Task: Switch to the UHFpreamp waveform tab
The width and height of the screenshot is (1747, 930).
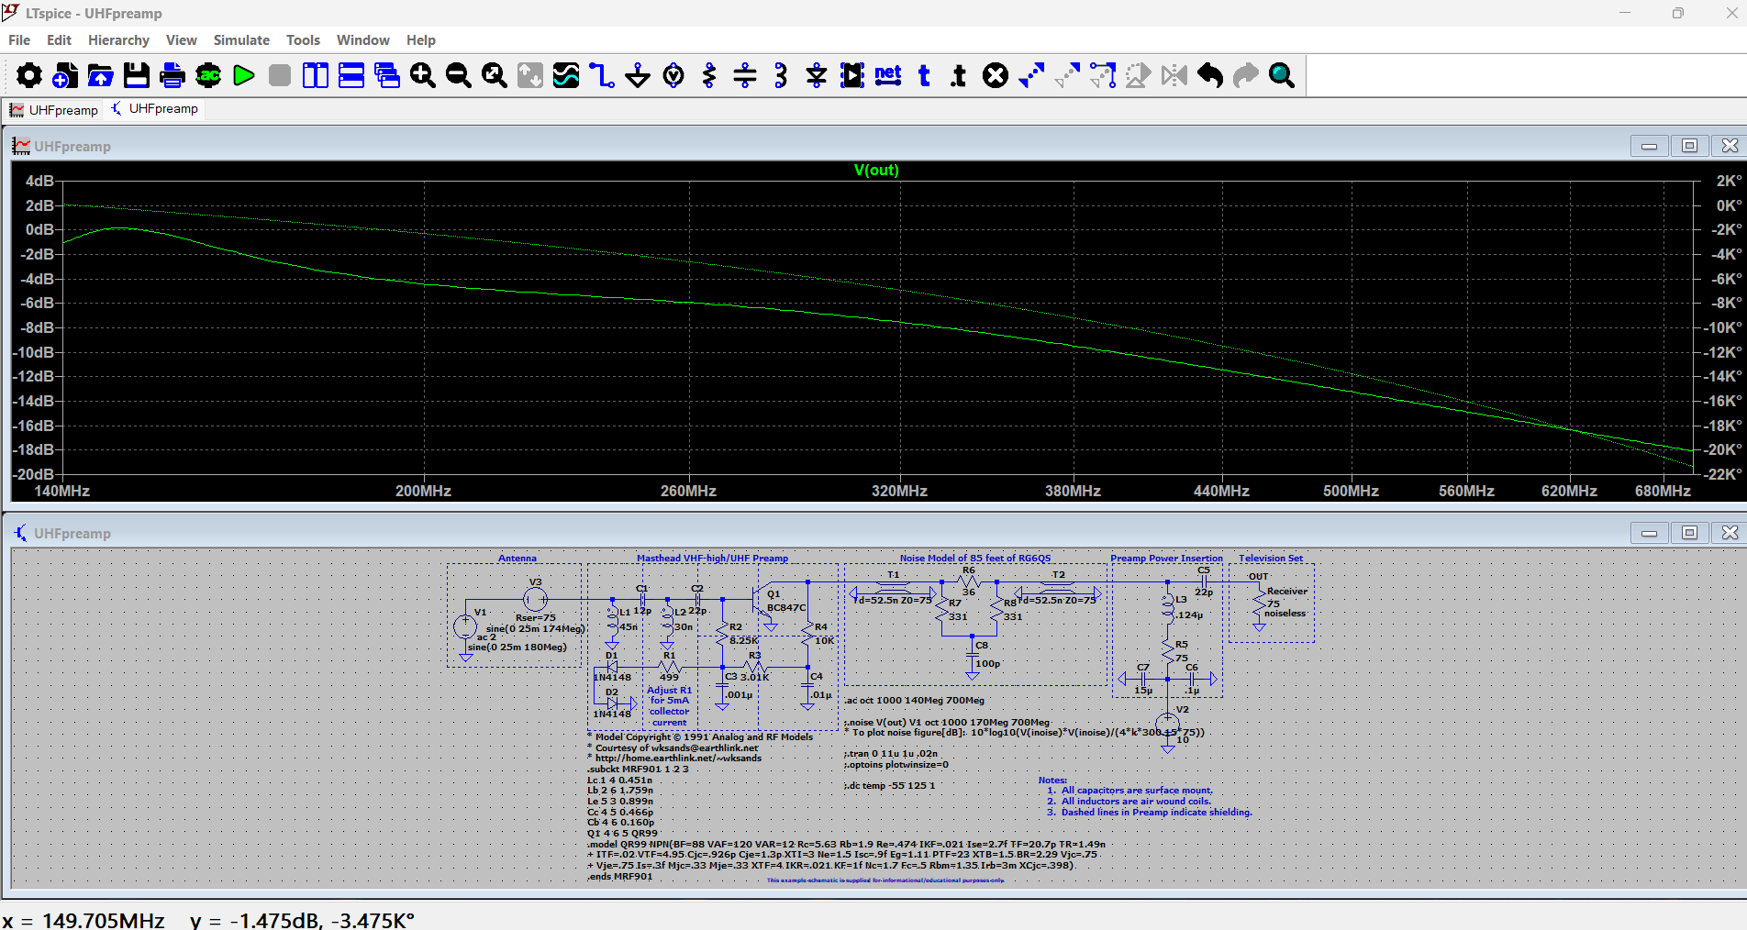Action: click(x=53, y=110)
